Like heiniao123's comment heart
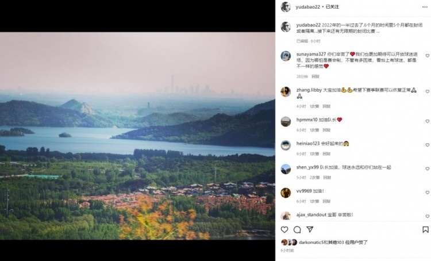431x261 pixels. [428, 145]
